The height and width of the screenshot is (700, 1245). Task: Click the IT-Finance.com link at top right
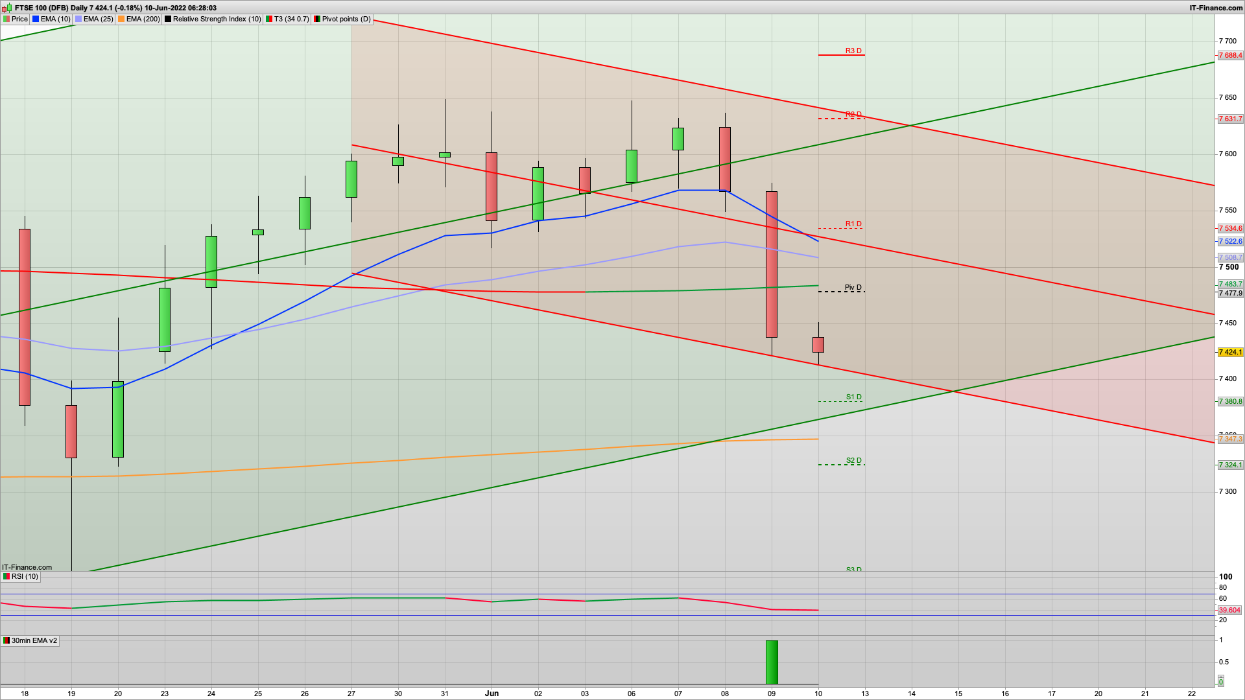pyautogui.click(x=1216, y=8)
